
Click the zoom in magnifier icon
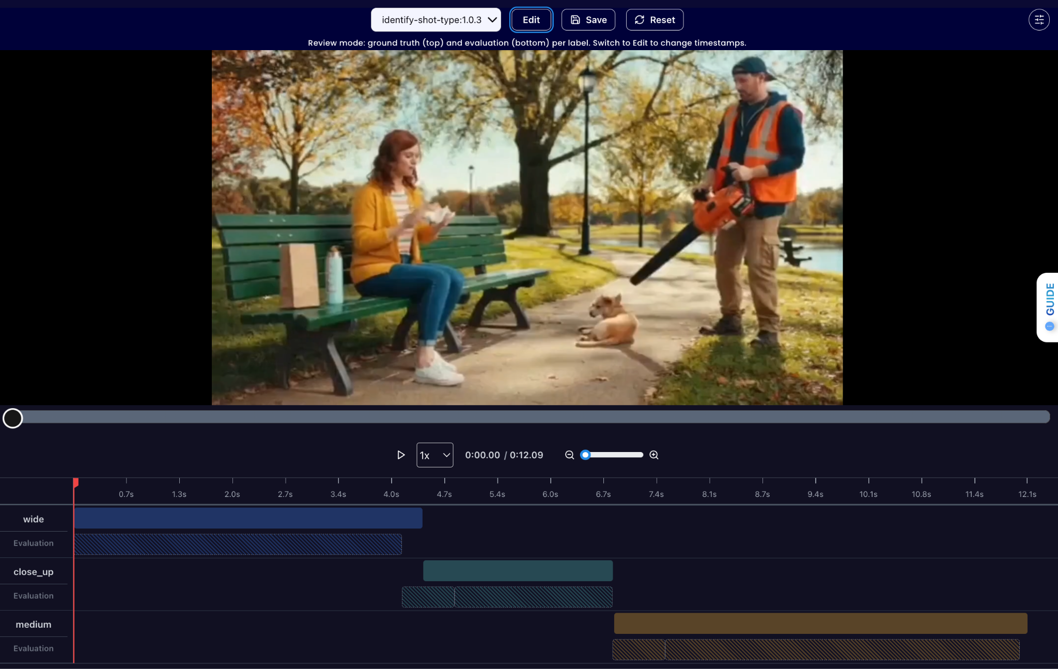click(x=654, y=455)
